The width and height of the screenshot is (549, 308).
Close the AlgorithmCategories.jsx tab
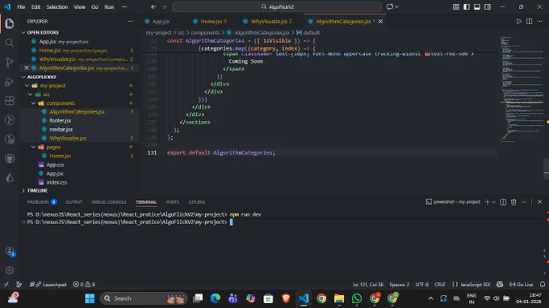[x=380, y=21]
